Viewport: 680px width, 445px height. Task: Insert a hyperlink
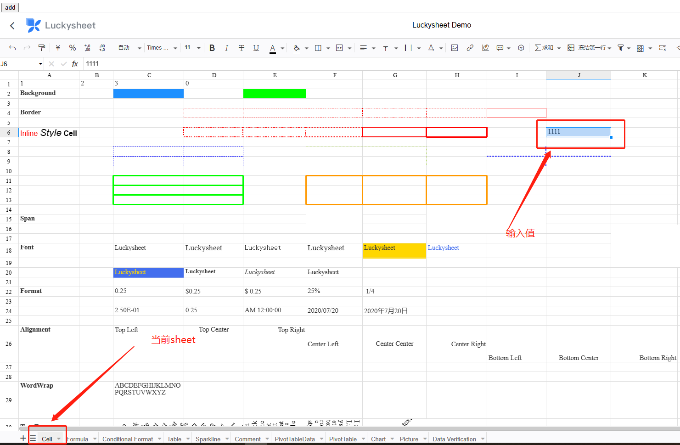(x=470, y=48)
